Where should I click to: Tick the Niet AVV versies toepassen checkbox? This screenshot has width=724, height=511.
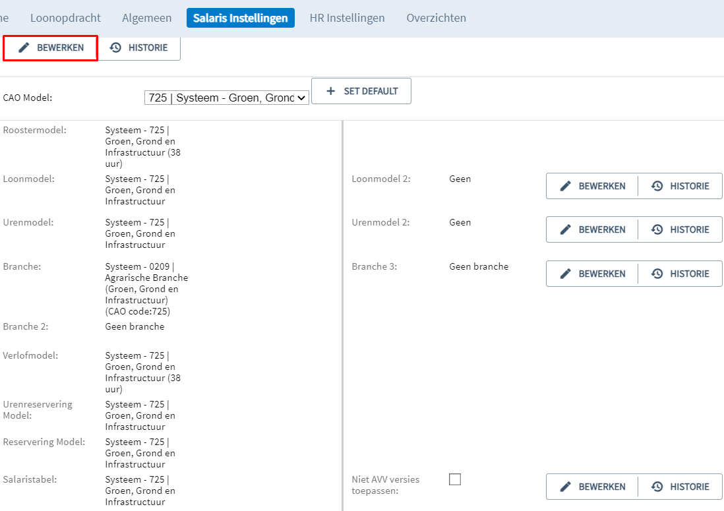click(455, 479)
